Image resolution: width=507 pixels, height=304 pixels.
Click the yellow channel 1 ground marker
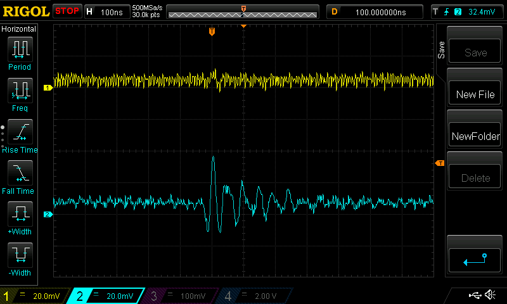click(48, 87)
